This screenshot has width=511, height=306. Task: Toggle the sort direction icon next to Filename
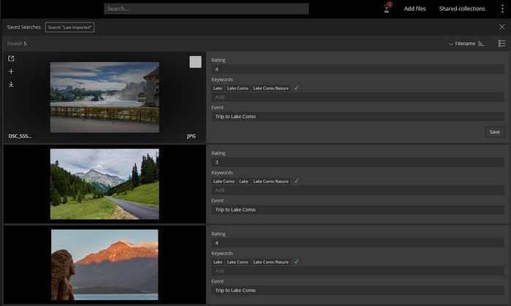click(x=481, y=44)
